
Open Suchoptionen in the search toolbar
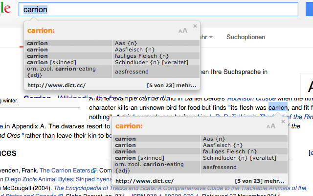click(246, 37)
